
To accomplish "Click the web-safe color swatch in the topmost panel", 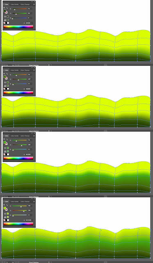I will point(8,16).
